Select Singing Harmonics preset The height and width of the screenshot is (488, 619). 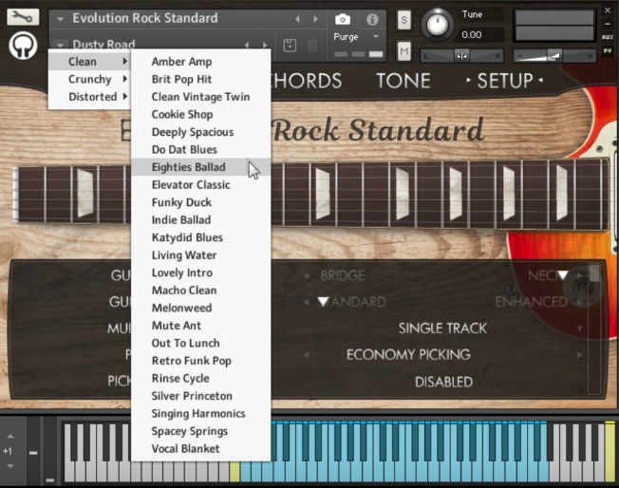tap(200, 413)
